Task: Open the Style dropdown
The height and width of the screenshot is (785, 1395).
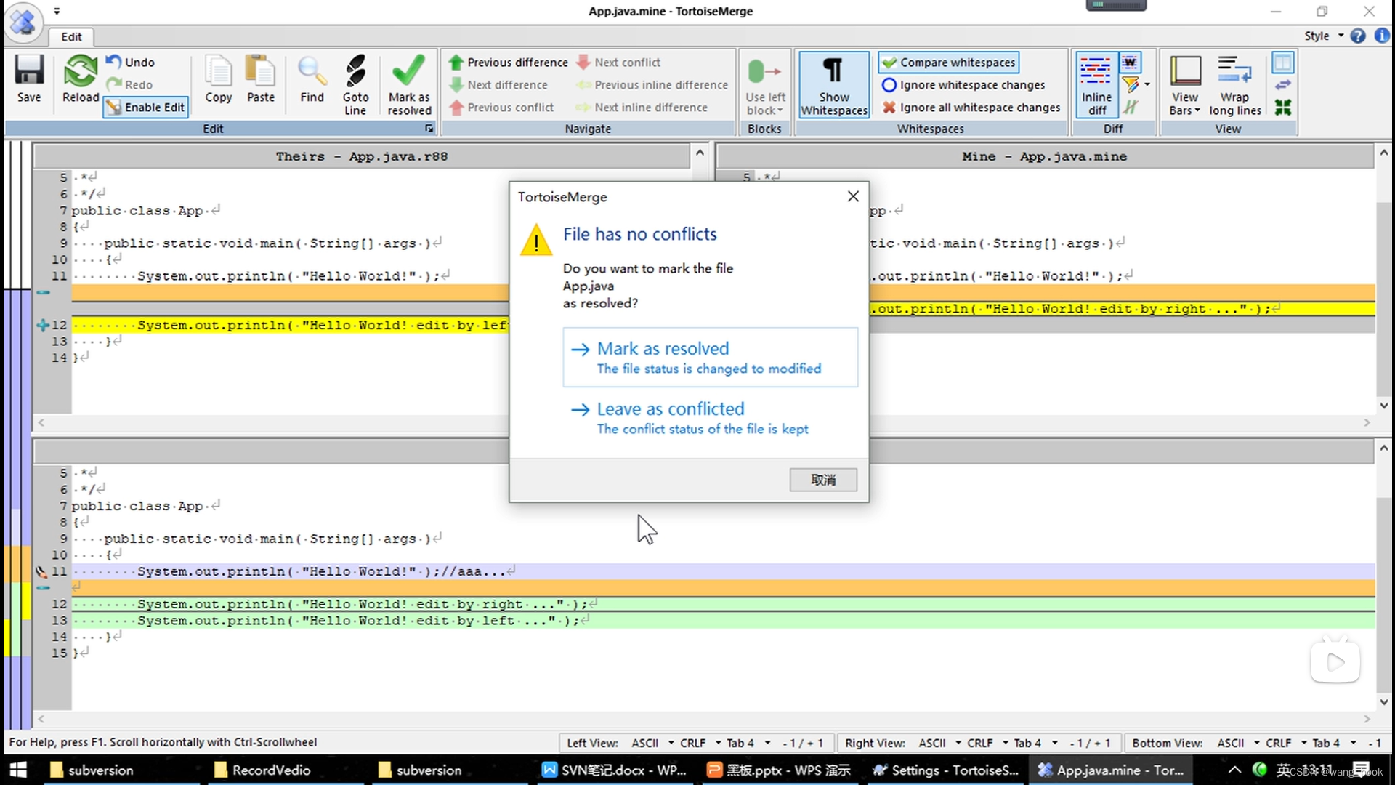Action: [x=1324, y=36]
